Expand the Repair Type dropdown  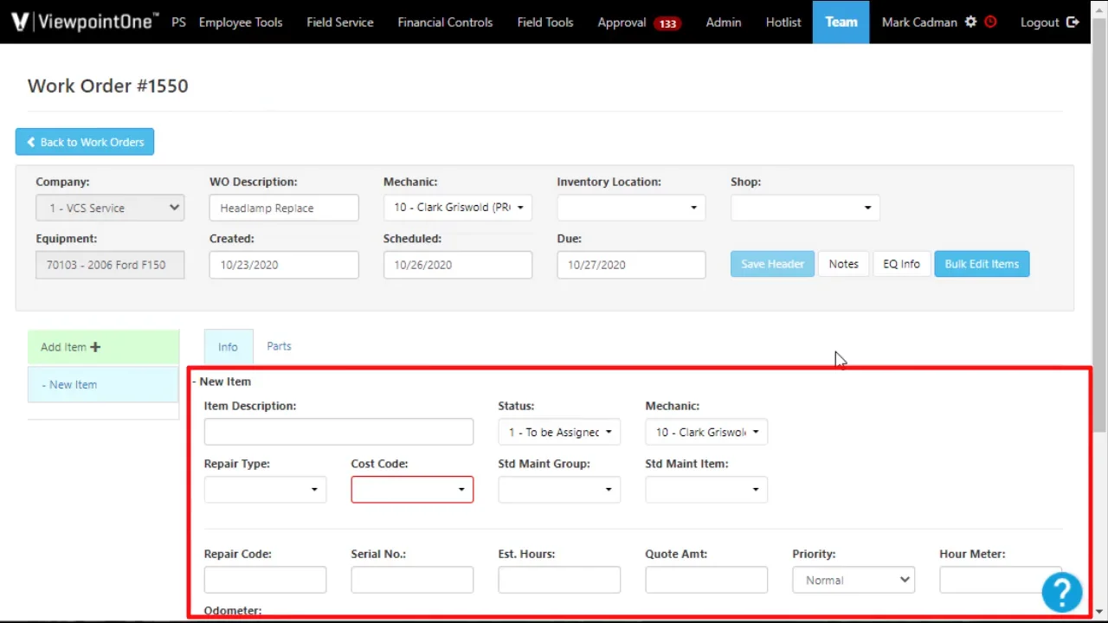(x=265, y=490)
